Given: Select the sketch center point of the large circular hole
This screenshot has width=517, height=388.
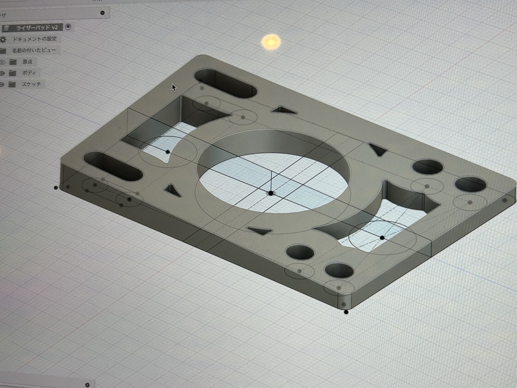Looking at the screenshot, I should point(271,193).
